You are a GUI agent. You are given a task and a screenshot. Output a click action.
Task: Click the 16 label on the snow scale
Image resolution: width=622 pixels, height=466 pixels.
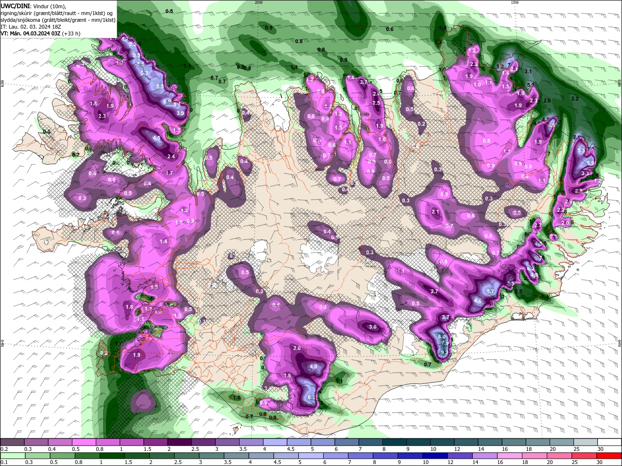pyautogui.click(x=505, y=449)
